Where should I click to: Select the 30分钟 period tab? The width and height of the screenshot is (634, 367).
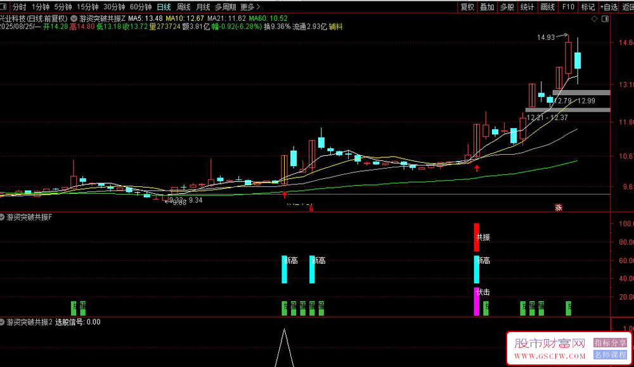coord(114,7)
